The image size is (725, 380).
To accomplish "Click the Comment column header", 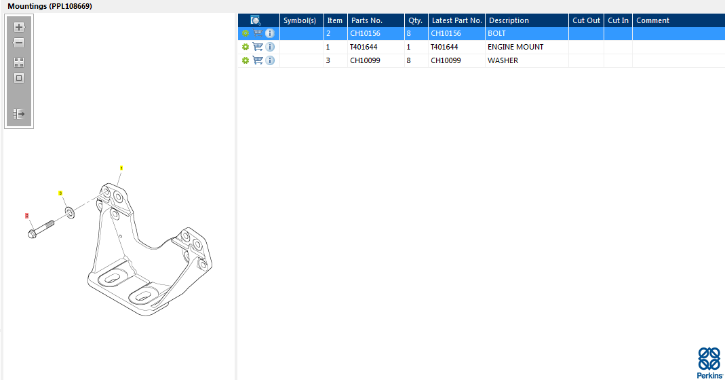I will (x=678, y=20).
